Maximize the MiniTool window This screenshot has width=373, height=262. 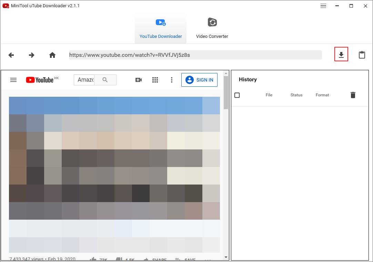[x=351, y=6]
